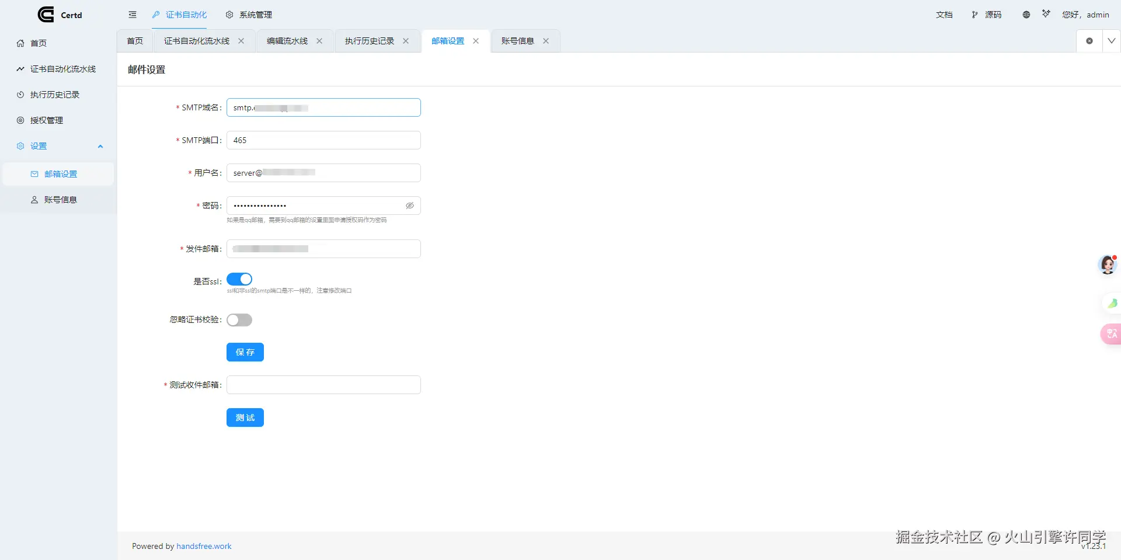Image resolution: width=1121 pixels, height=560 pixels.
Task: Switch to the 证书自动化流水线 tab
Action: click(x=197, y=41)
